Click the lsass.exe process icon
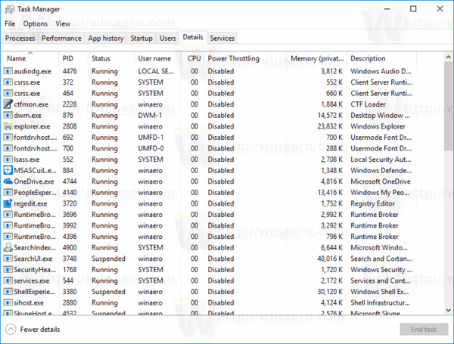454x344 pixels. (x=8, y=160)
